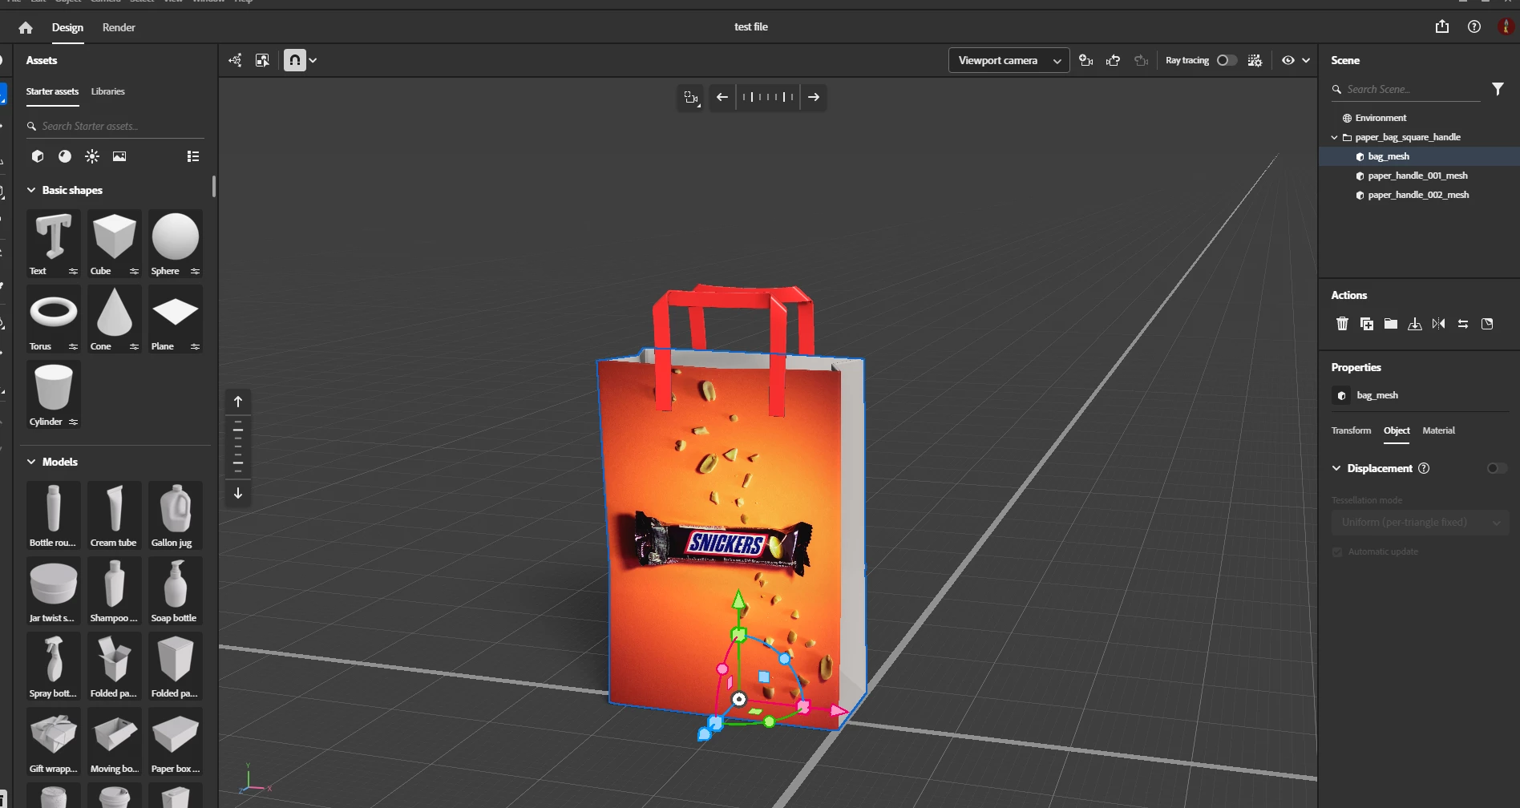Toggle viewport visibility eye icon
Viewport: 1520px width, 808px height.
point(1288,60)
